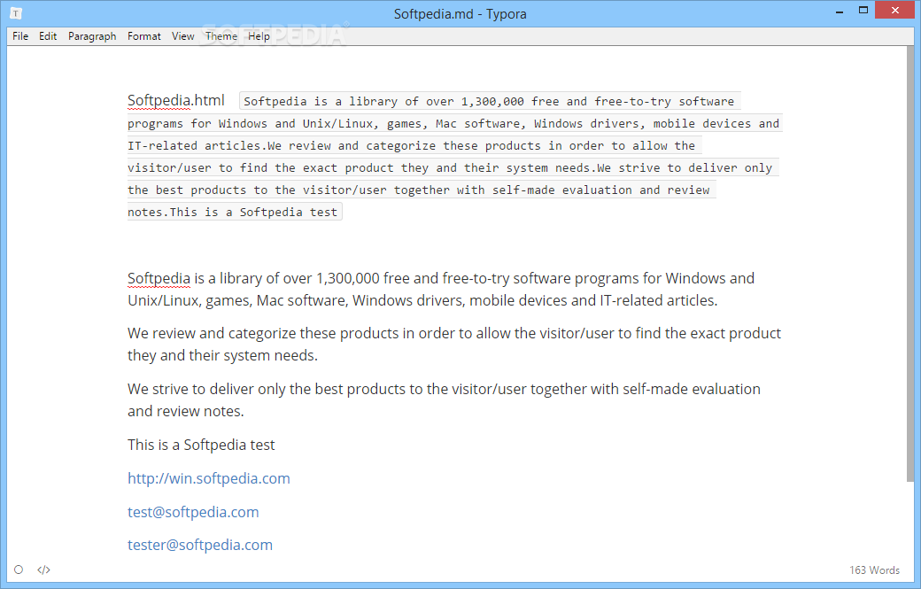Show word count details from 163 Words

pos(874,570)
